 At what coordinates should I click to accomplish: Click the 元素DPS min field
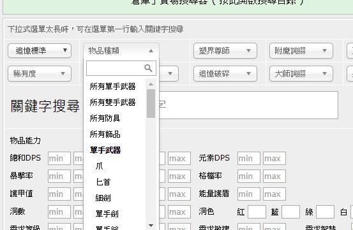tap(249, 159)
